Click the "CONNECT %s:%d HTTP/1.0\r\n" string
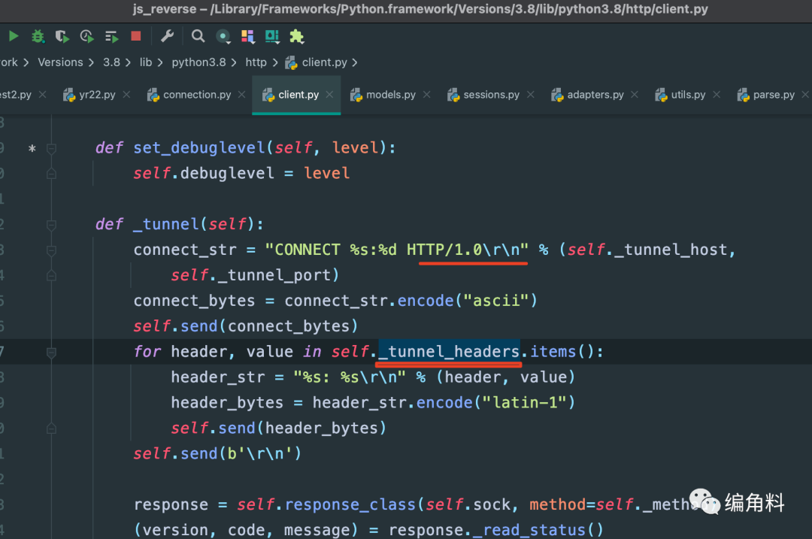 coord(396,250)
